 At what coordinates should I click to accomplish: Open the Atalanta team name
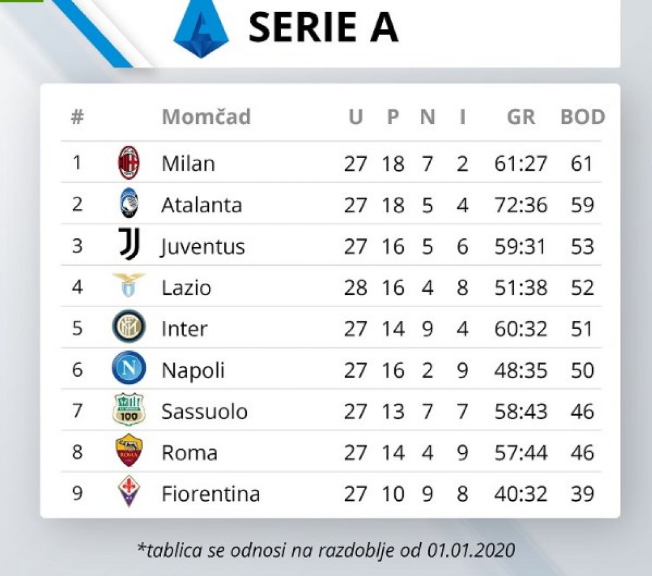202,205
